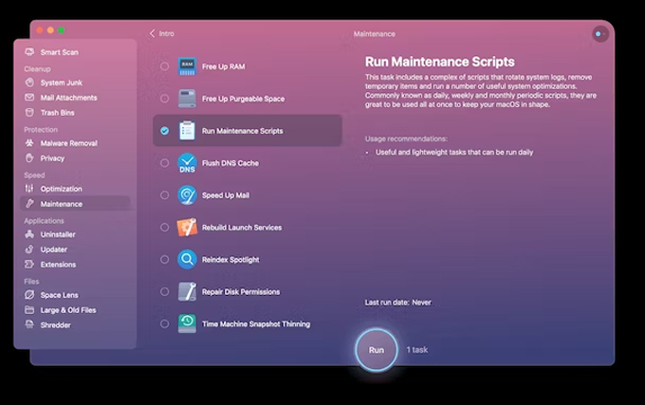This screenshot has height=405, width=645.
Task: Click the Rebuild Launch Services icon
Action: click(x=187, y=228)
